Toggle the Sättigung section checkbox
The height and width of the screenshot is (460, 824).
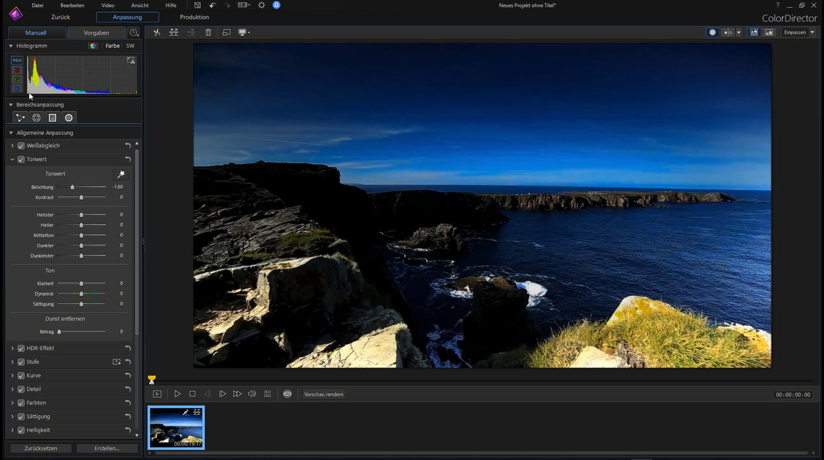coord(21,416)
